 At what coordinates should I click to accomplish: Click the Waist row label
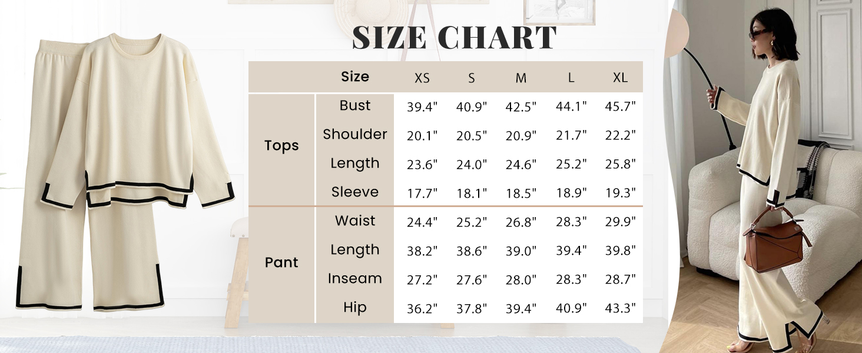[x=355, y=221]
